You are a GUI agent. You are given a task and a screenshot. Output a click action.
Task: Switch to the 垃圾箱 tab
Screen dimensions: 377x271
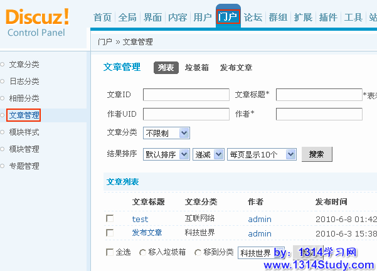tap(196, 68)
